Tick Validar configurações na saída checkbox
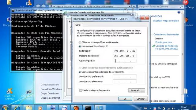 click(x=81, y=90)
